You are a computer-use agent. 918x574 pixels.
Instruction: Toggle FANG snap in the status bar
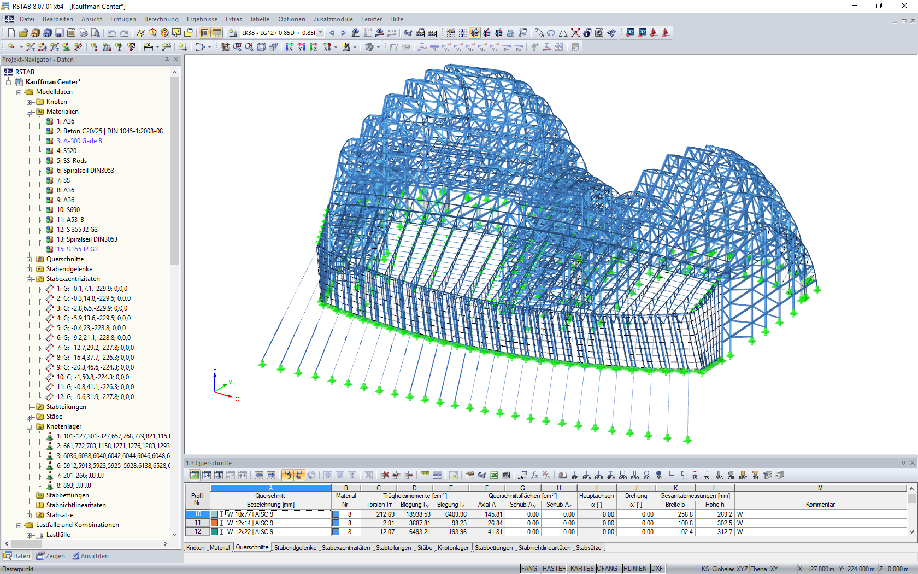529,569
